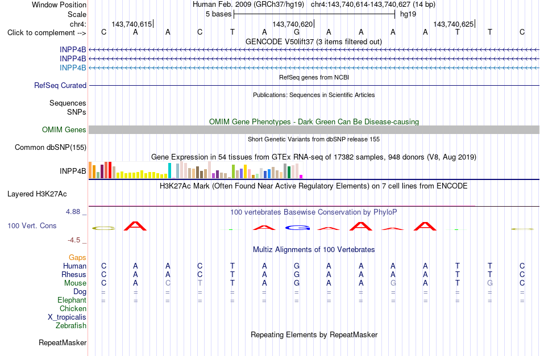This screenshot has height=356, width=540.
Task: Click the orange Gaps row label
Action: [77, 258]
